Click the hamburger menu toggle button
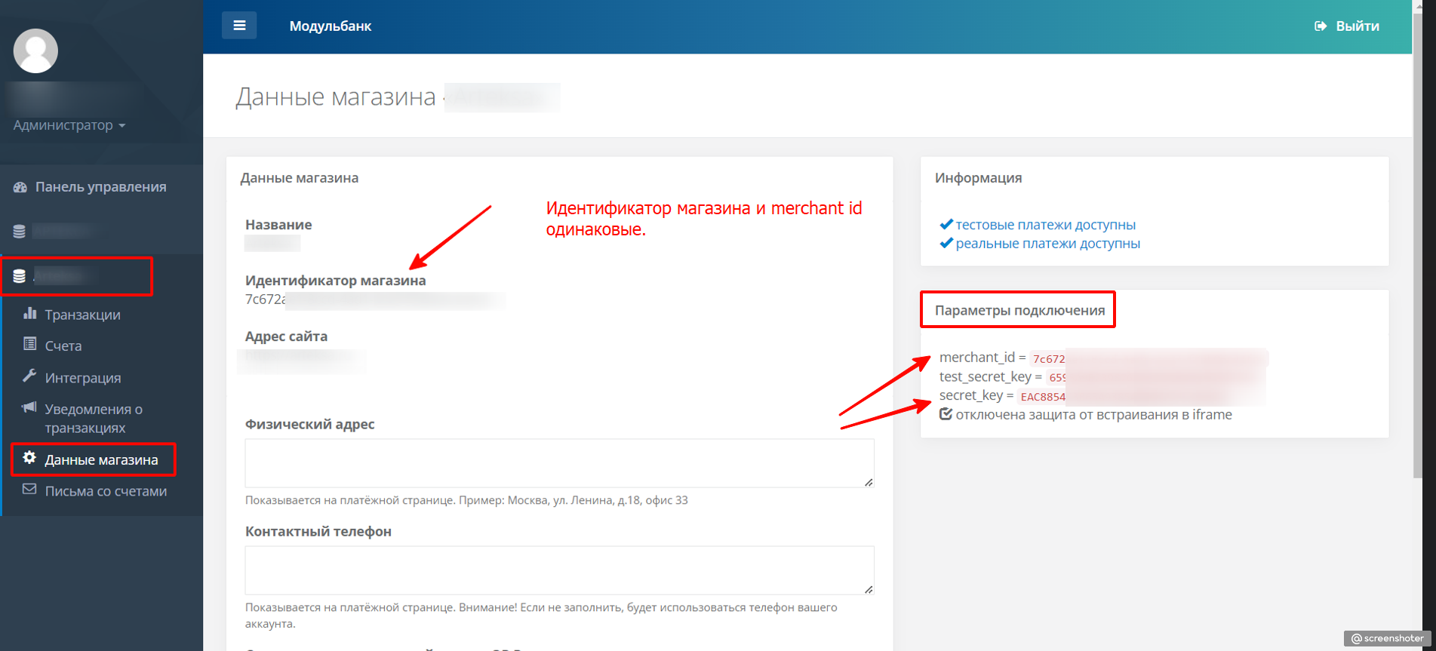The width and height of the screenshot is (1436, 651). (238, 26)
